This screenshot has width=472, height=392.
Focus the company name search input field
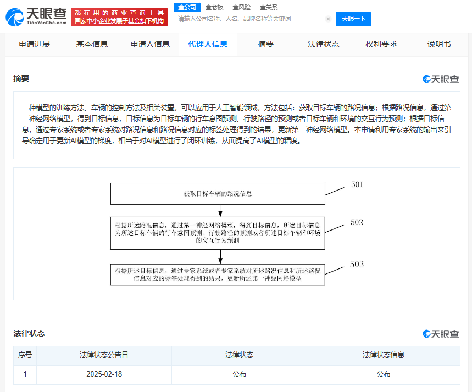[x=250, y=19]
